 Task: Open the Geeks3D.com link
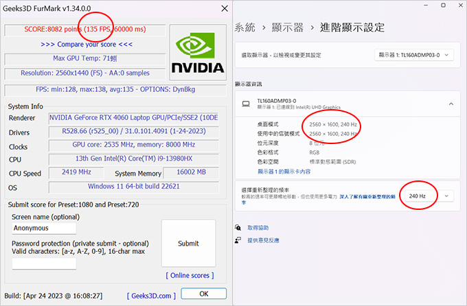[151, 296]
